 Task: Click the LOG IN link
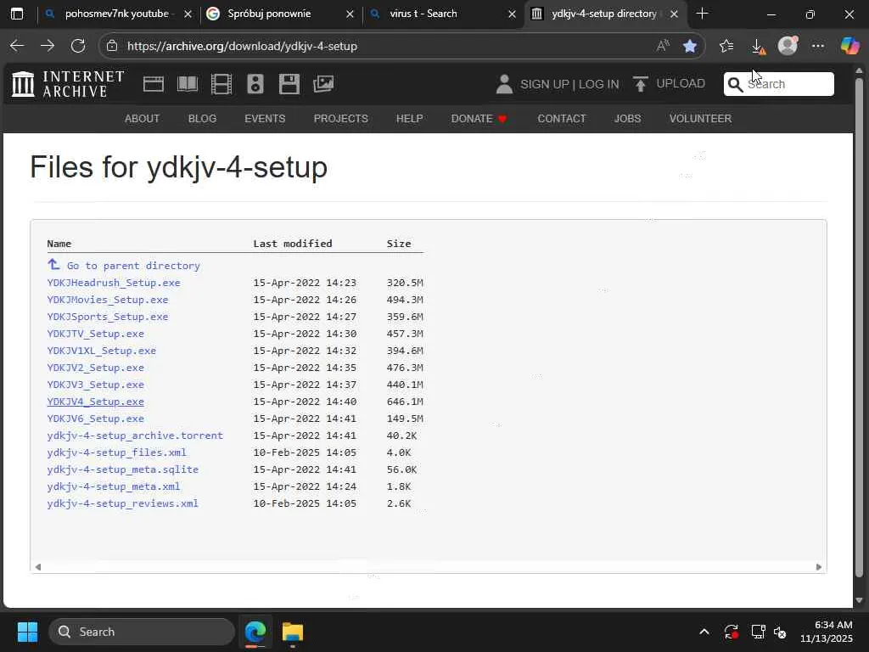pyautogui.click(x=599, y=84)
